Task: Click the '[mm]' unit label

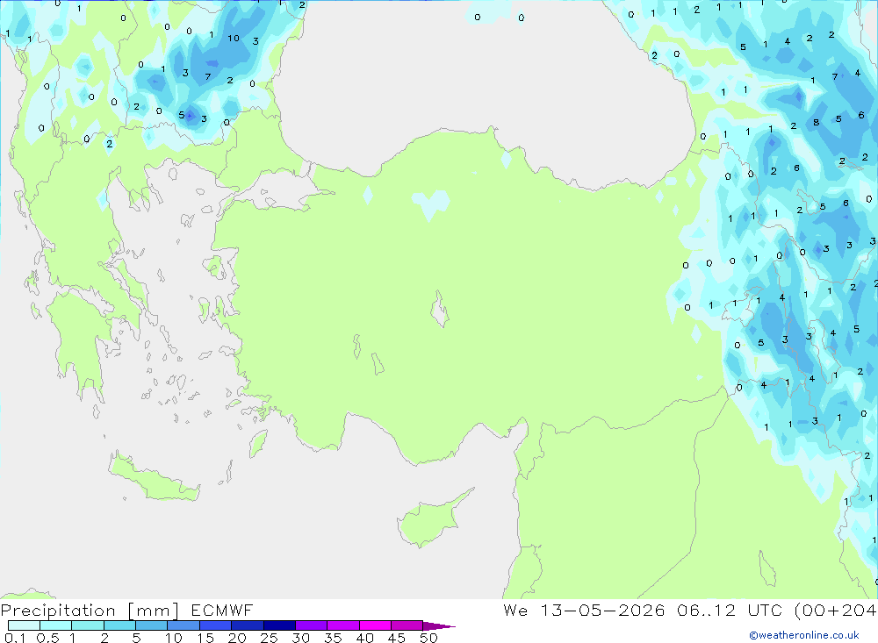Action: tap(154, 611)
